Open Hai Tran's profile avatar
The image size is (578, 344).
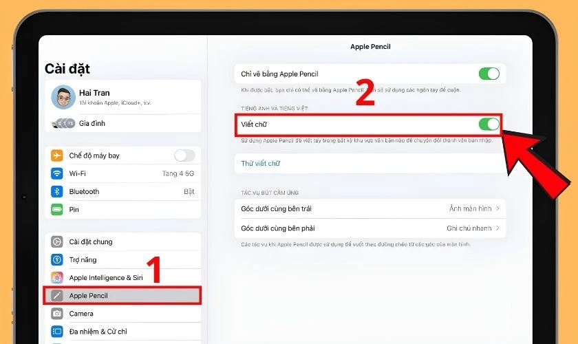pyautogui.click(x=63, y=97)
